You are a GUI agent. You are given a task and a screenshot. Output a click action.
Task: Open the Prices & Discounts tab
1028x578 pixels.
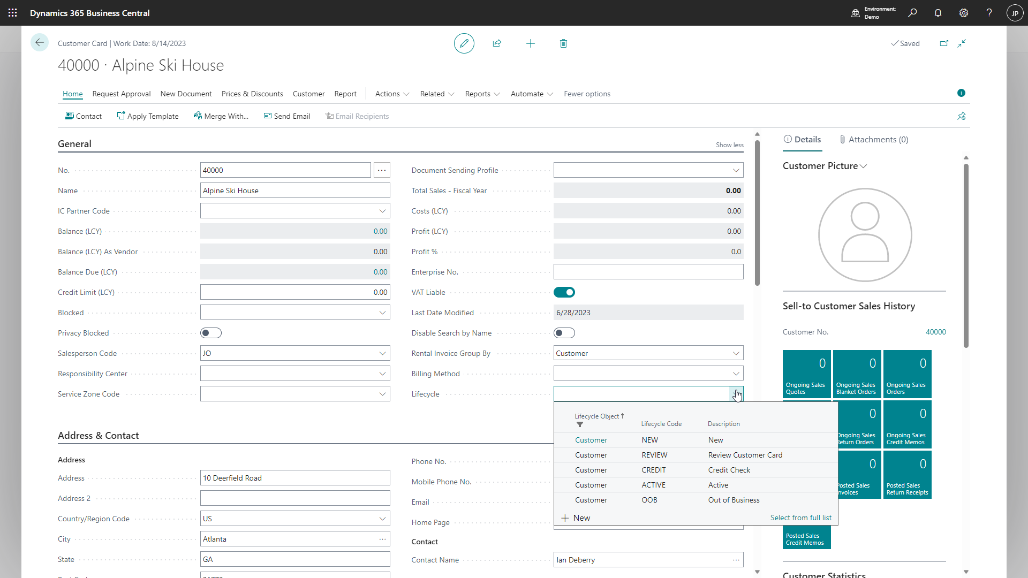pyautogui.click(x=252, y=94)
